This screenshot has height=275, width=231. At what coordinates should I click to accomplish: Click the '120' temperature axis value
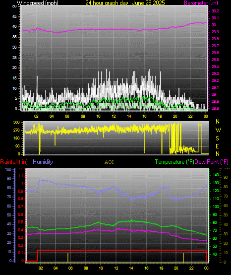click(x=216, y=191)
